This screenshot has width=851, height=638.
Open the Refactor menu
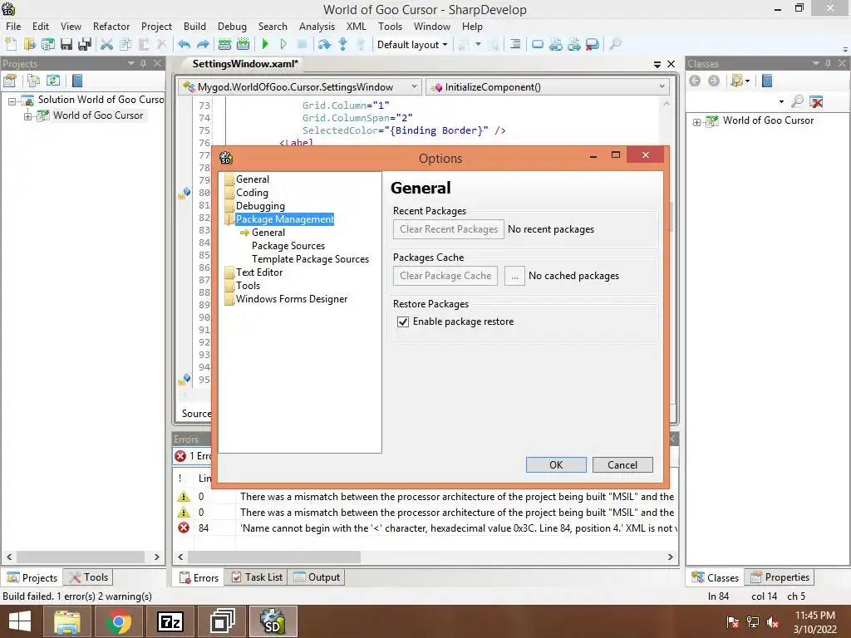111,26
